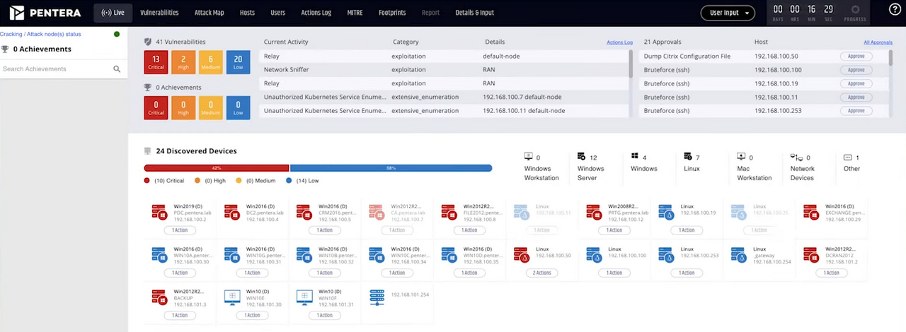Image resolution: width=906 pixels, height=332 pixels.
Task: Toggle the Low devices legend filter
Action: pos(303,181)
